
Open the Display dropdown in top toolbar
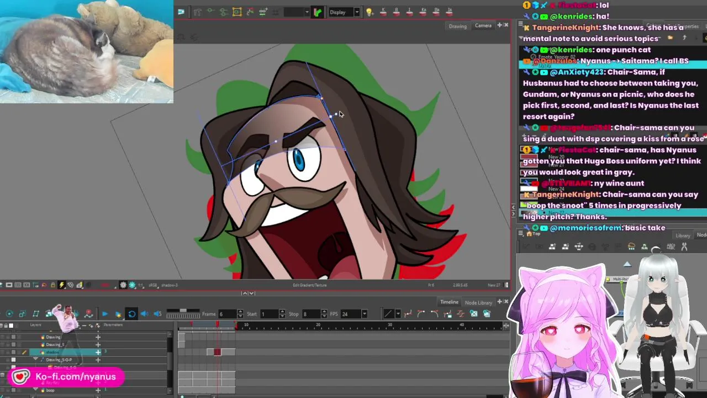tap(344, 12)
